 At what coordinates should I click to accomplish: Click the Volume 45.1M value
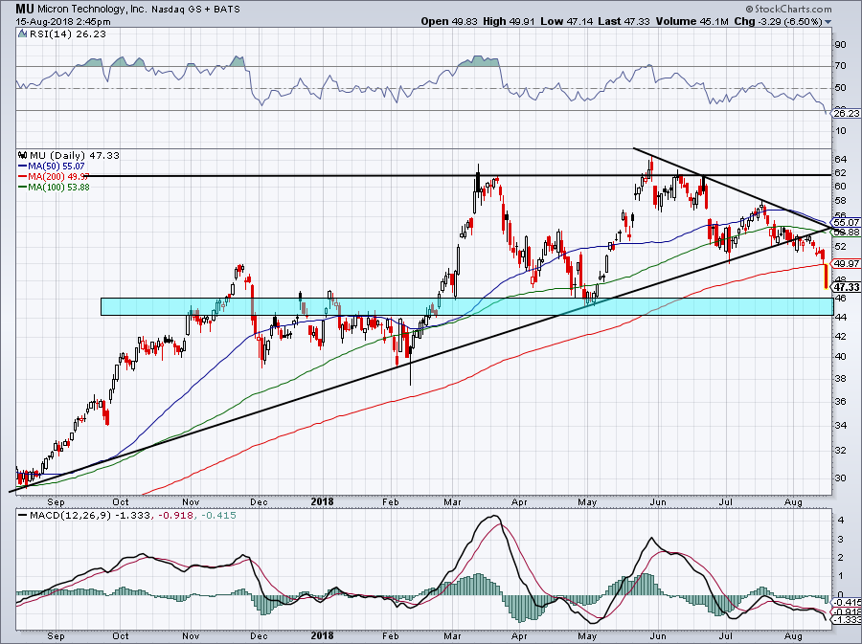692,21
